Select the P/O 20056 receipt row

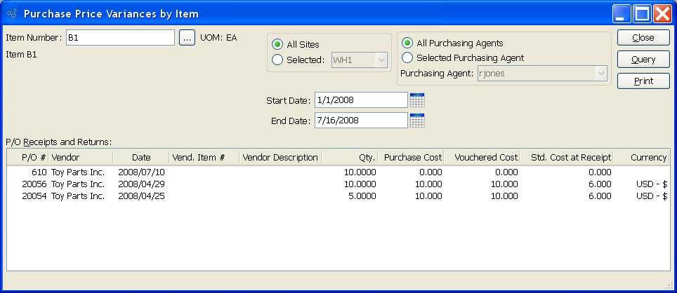(x=337, y=184)
